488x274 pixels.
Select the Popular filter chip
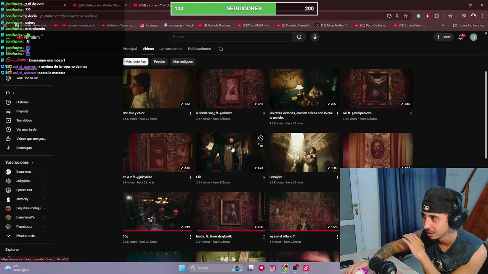coord(159,62)
